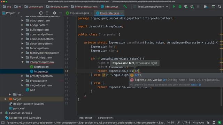Click the Interpreter breadcrumb below editor

[x=85, y=118]
